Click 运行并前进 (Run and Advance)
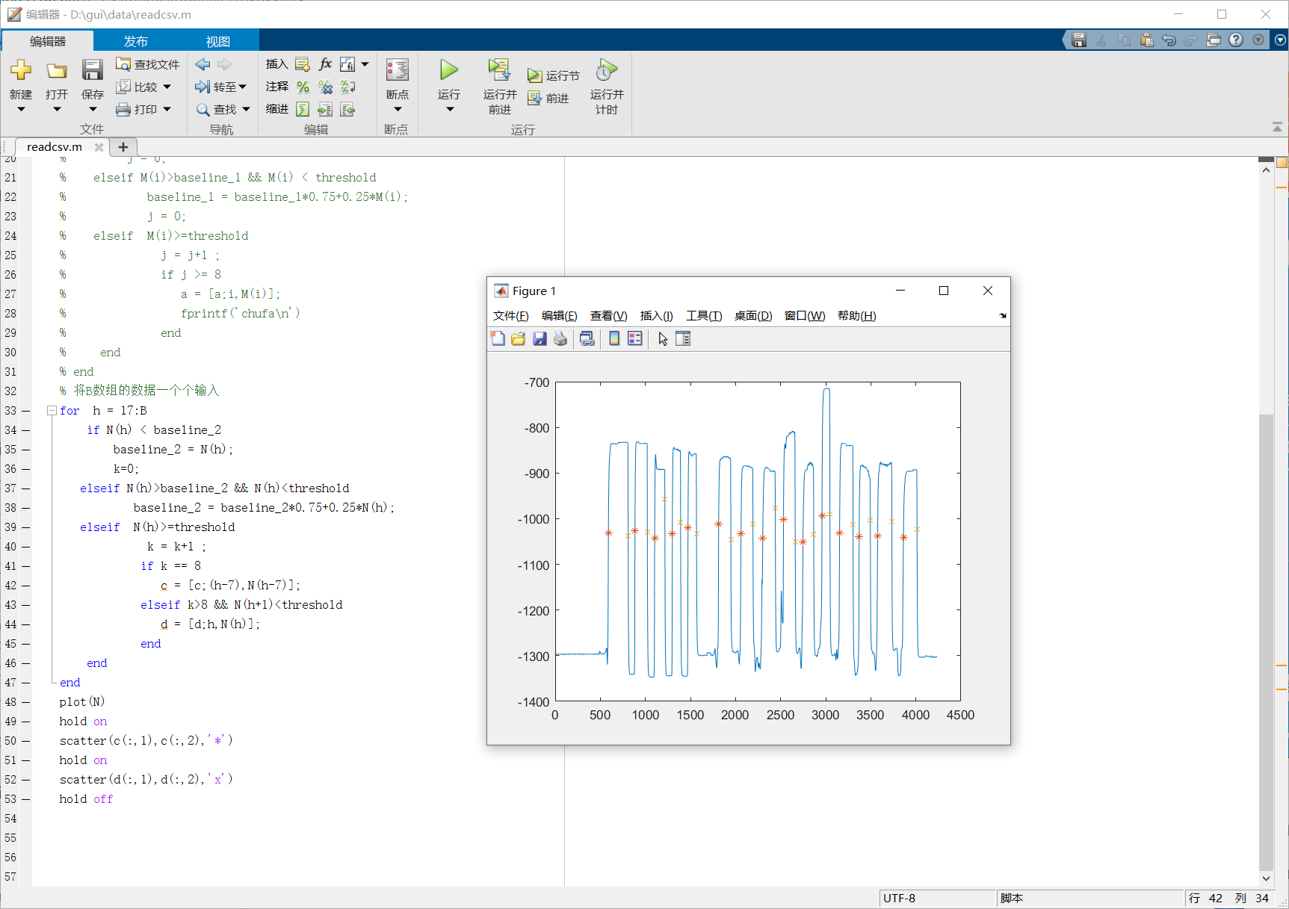 pos(499,86)
